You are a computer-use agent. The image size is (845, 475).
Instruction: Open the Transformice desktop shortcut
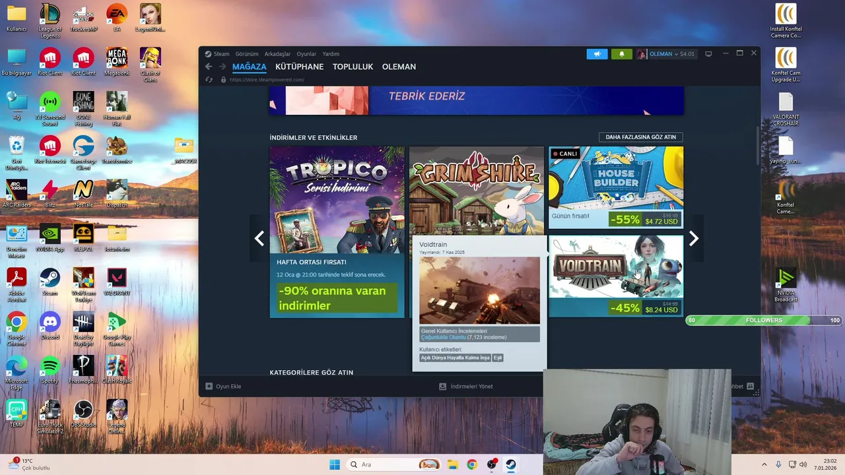click(117, 150)
